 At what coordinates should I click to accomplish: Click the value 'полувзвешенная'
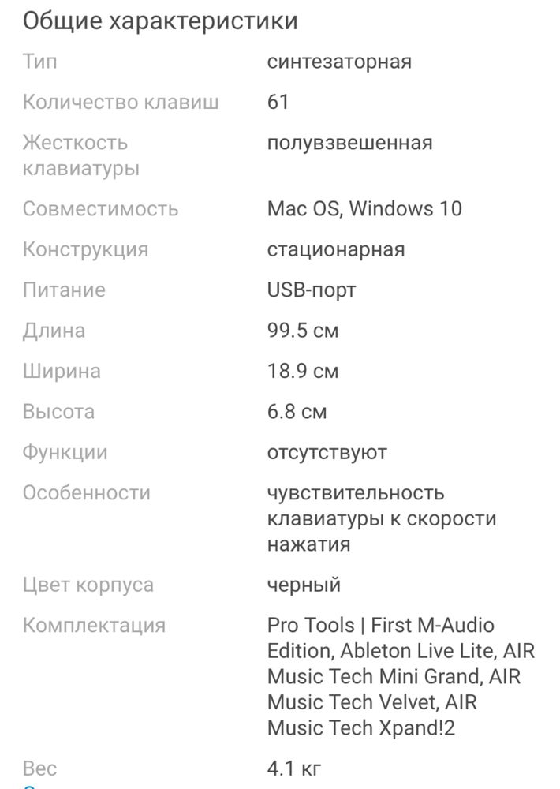click(x=349, y=144)
